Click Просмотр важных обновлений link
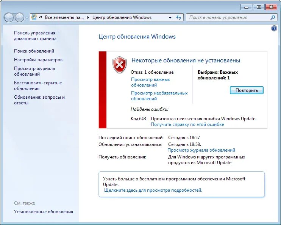Image resolution: width=281 pixels, height=225 pixels. coord(150,82)
